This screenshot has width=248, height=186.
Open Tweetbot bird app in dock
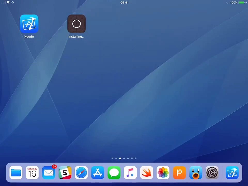(196, 173)
